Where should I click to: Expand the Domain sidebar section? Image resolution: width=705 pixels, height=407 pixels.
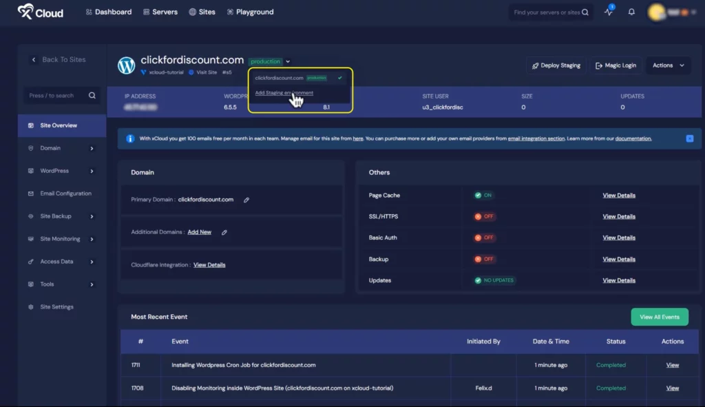(x=62, y=148)
